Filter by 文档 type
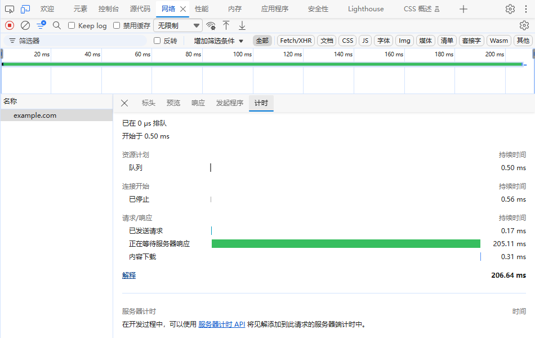The image size is (535, 338). click(x=327, y=41)
